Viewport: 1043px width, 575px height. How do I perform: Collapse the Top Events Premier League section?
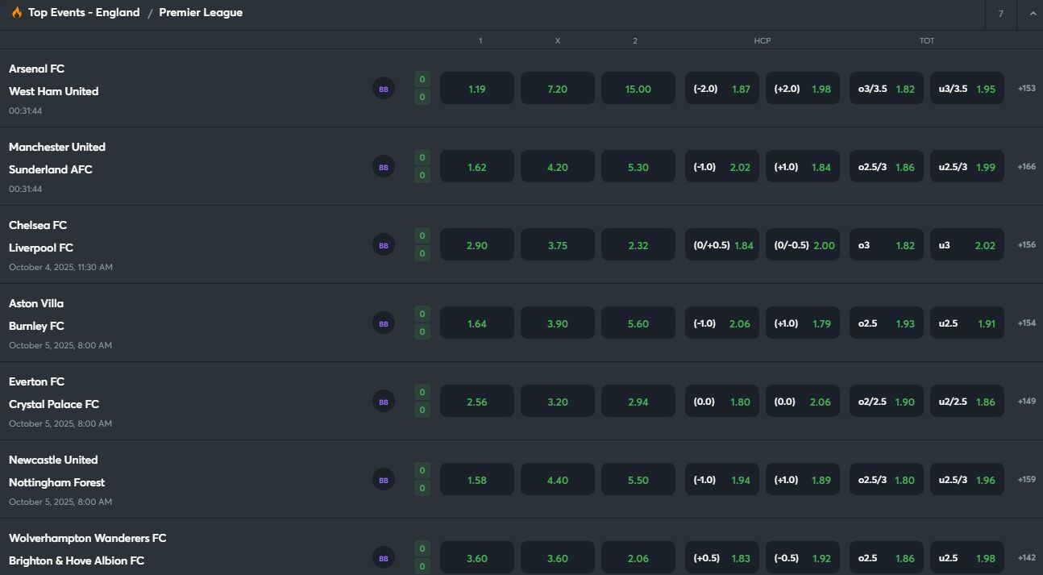(x=1032, y=14)
